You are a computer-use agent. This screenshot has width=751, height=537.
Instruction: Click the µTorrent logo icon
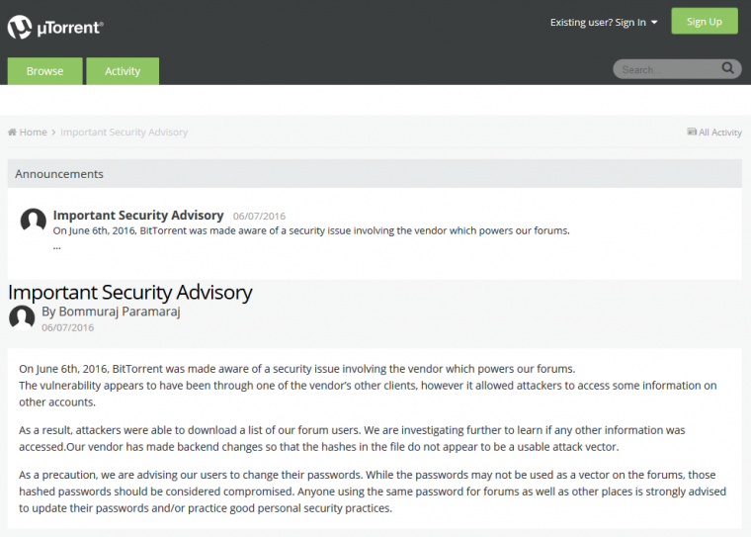(x=20, y=27)
